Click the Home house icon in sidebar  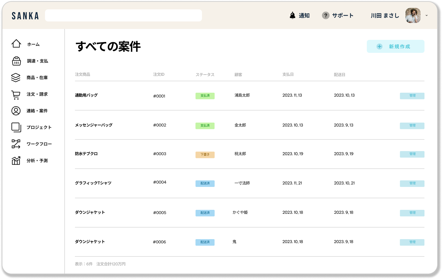pos(16,44)
